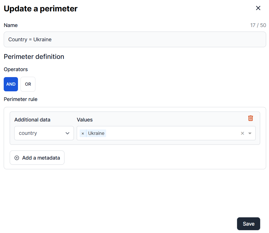Remove the Ukraine tag with its x
The width and height of the screenshot is (269, 233).
pos(83,133)
